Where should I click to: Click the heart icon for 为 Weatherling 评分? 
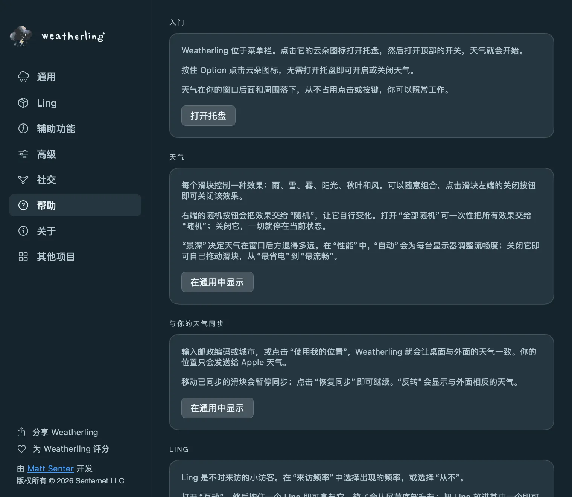point(22,449)
